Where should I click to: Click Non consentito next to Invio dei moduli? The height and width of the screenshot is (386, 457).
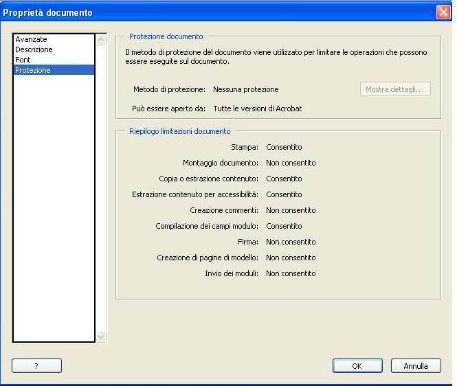291,273
